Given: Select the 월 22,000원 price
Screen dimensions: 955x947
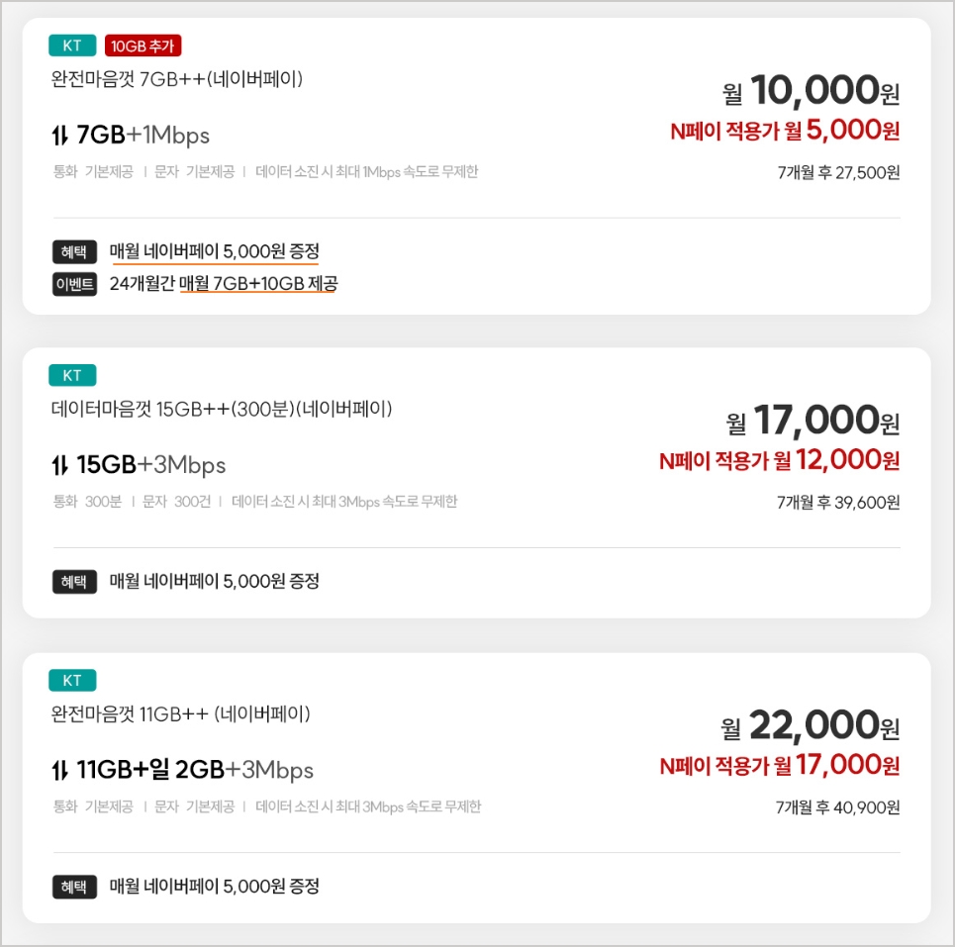Looking at the screenshot, I should [x=810, y=725].
